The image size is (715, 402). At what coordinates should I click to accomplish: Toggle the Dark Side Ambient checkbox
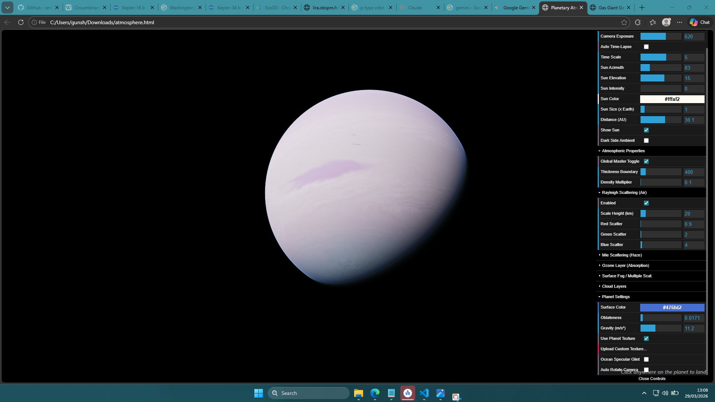pos(646,141)
